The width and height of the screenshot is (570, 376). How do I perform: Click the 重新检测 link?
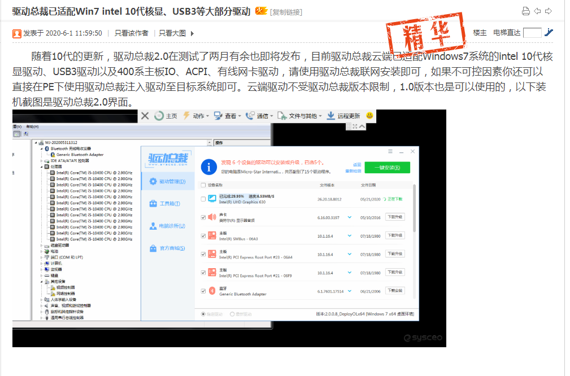point(354,170)
